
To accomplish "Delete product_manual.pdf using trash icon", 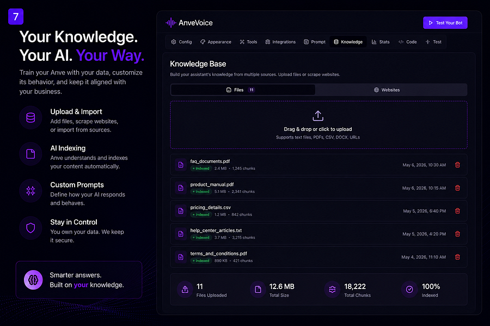I will pyautogui.click(x=457, y=188).
